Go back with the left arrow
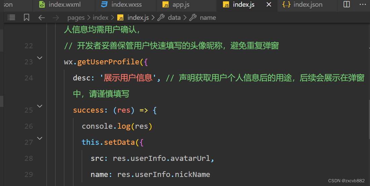Image resolution: width=370 pixels, height=186 pixels. click(x=42, y=18)
